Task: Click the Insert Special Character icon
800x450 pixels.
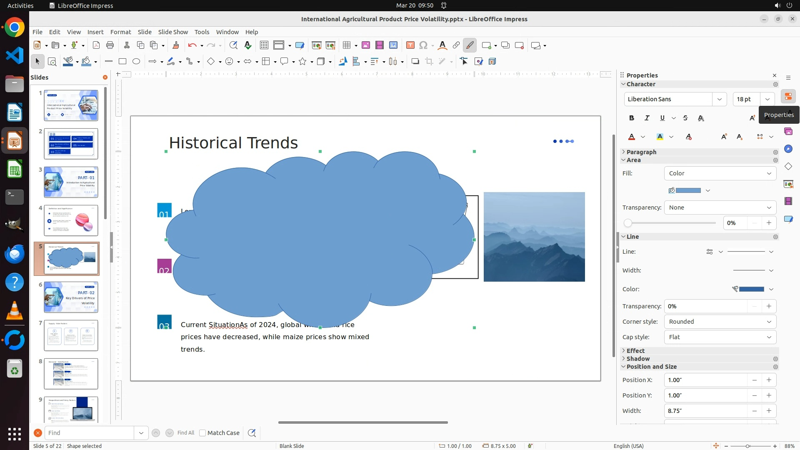Action: tap(423, 45)
